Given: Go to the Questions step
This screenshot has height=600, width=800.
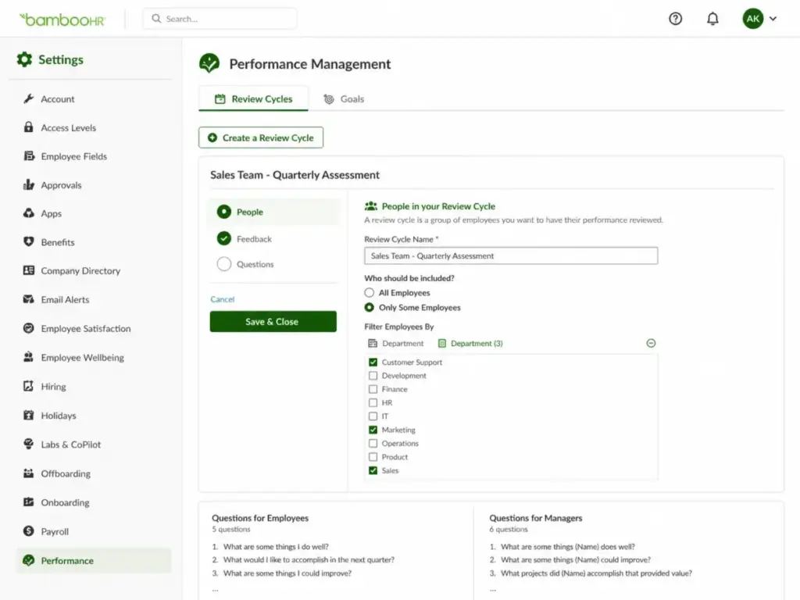Looking at the screenshot, I should (246, 264).
